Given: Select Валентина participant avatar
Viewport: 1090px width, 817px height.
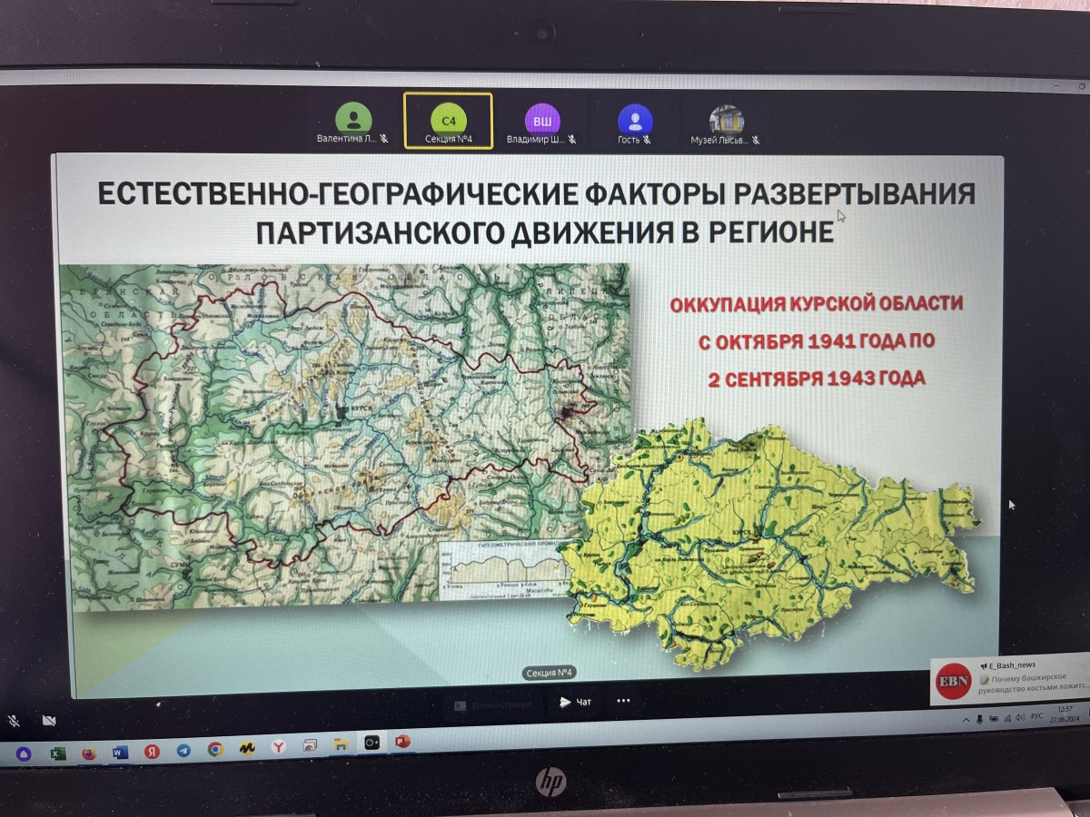Looking at the screenshot, I should tap(353, 118).
